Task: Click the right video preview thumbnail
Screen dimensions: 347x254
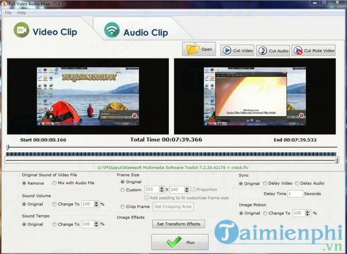Action: click(x=255, y=96)
